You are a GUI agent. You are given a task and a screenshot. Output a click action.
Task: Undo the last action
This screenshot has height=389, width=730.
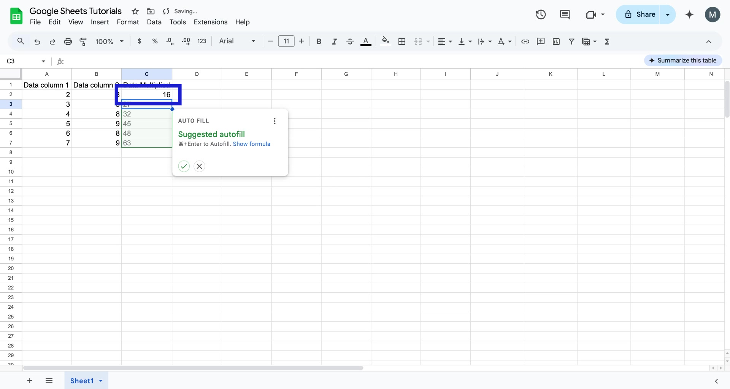[37, 41]
